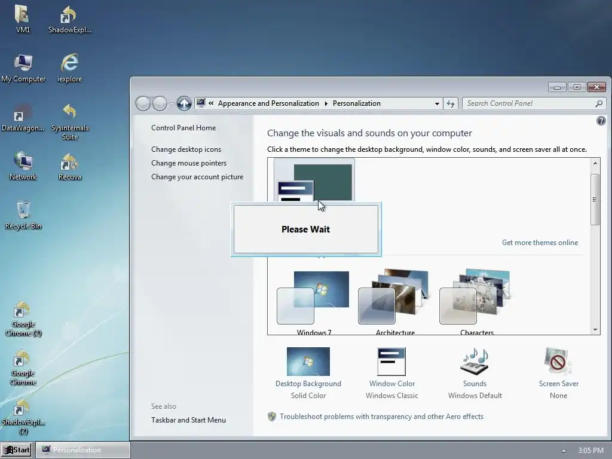Select the classic theme thumbnail at top

(x=314, y=180)
